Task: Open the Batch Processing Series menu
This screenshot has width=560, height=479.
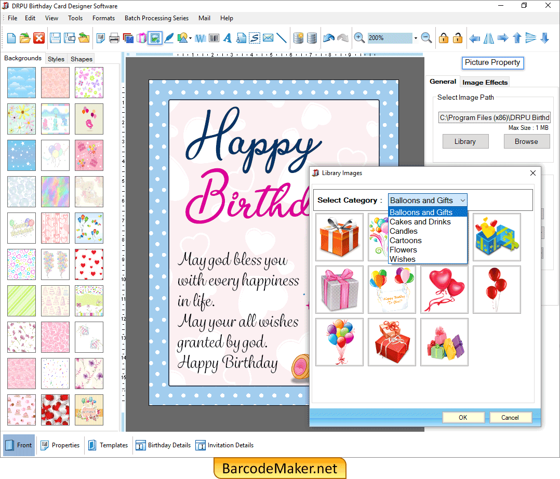Action: 156,18
